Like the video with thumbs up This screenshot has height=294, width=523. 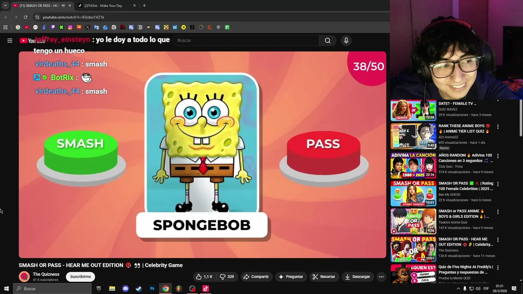(204, 277)
